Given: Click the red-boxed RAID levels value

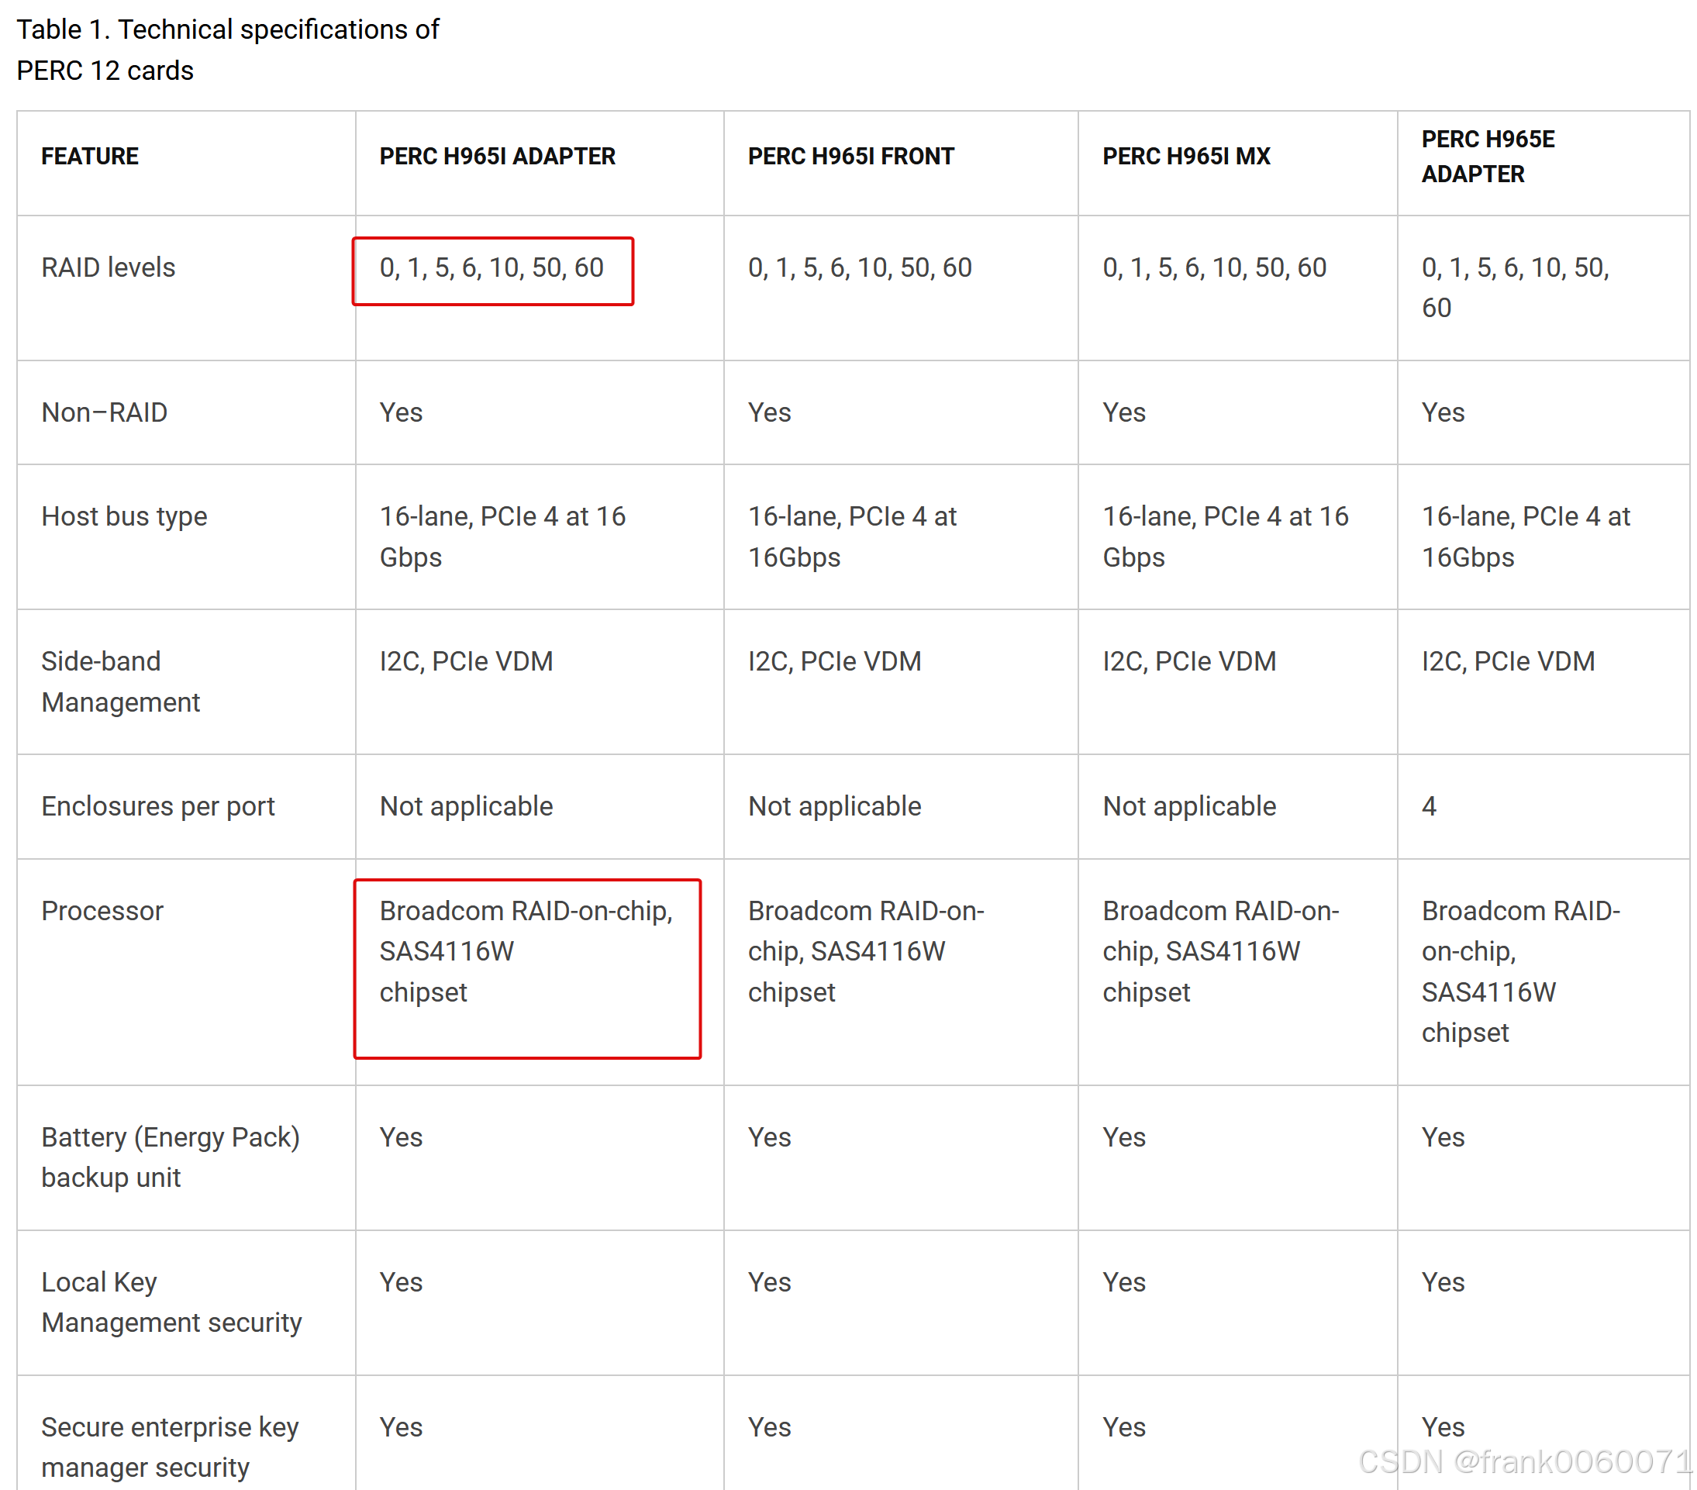Looking at the screenshot, I should 492,268.
